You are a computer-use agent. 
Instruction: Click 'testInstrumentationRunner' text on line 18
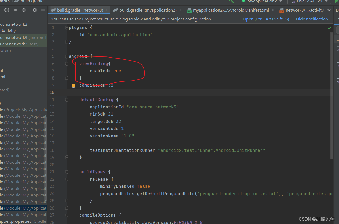(122, 150)
